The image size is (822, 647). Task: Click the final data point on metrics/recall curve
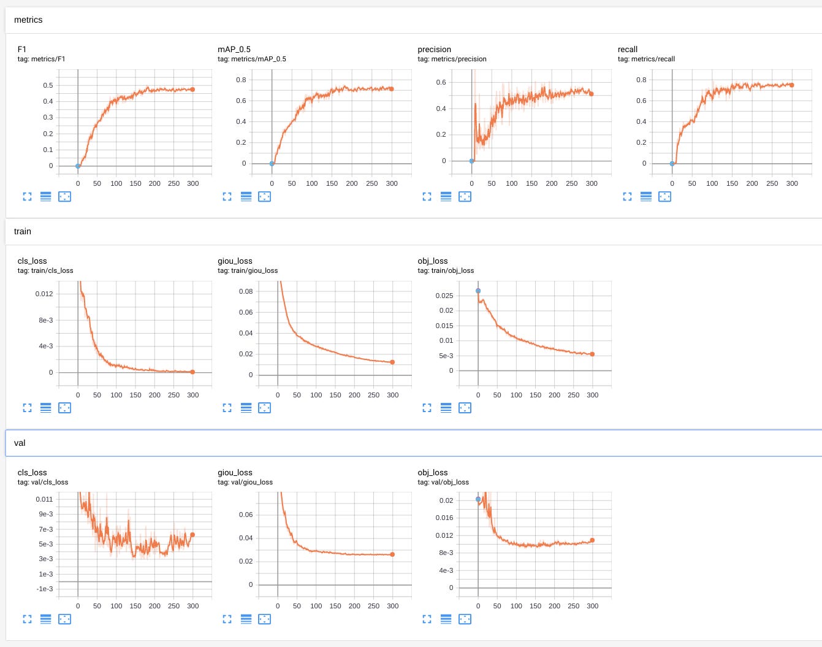792,85
